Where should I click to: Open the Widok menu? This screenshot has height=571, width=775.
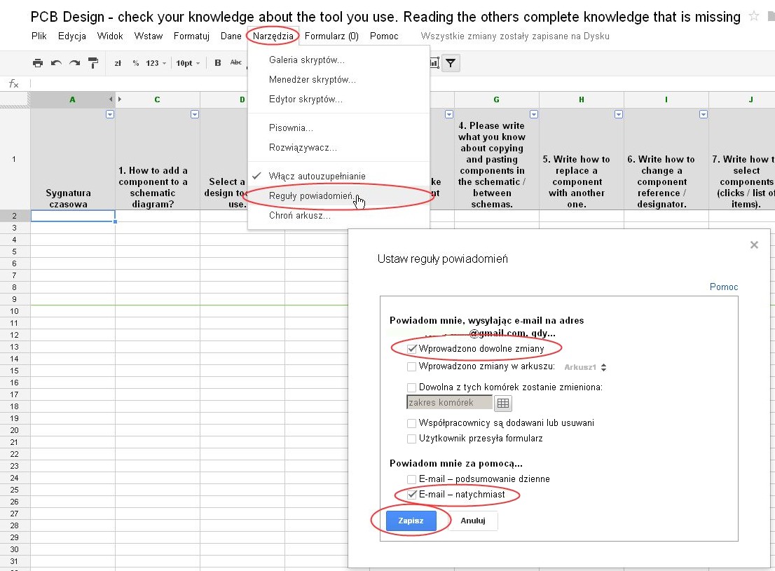point(110,36)
